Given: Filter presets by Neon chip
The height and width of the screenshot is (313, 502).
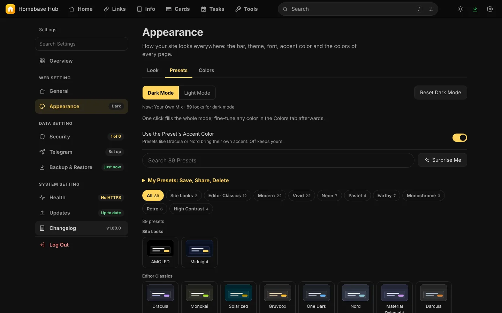Looking at the screenshot, I should (x=329, y=195).
